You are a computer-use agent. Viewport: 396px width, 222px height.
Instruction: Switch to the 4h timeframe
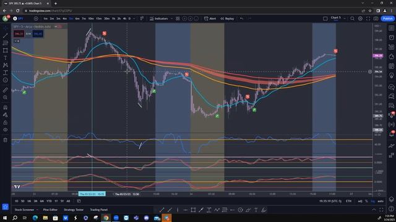pos(125,18)
